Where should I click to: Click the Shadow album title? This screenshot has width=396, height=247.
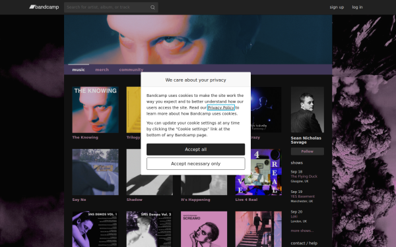(135, 200)
